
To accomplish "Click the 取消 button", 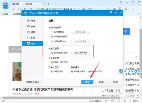I will click(101, 82).
